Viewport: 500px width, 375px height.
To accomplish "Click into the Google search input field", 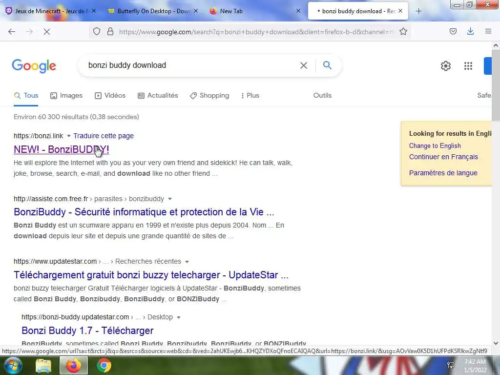I will [191, 65].
